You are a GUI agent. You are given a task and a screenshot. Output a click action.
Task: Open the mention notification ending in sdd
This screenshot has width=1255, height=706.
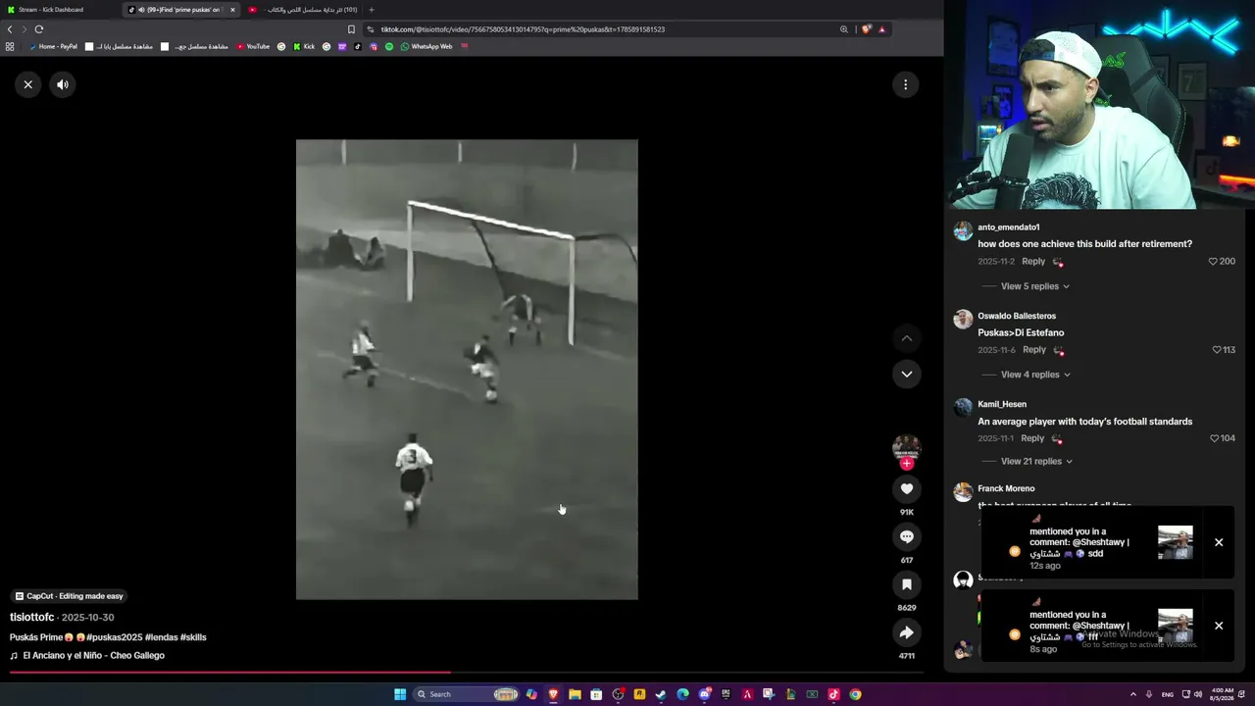point(1108,542)
